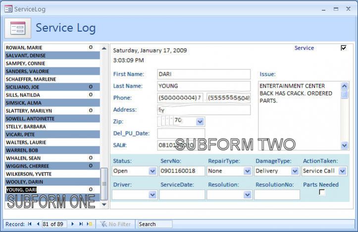Click the SAL# field
Image resolution: width=358 pixels, height=232 pixels.
click(x=181, y=145)
